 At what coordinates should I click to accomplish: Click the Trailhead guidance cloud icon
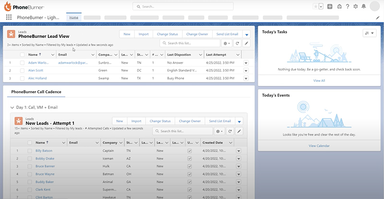pyautogui.click(x=339, y=7)
